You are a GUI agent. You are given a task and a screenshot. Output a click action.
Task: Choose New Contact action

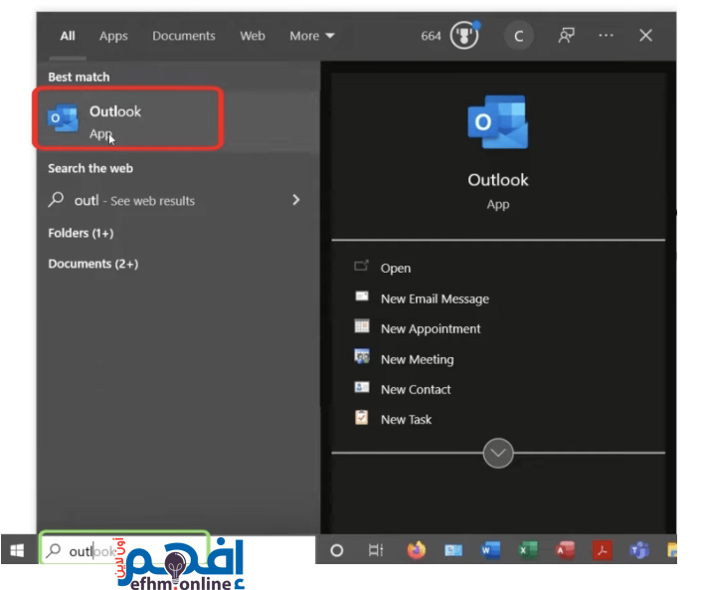(416, 389)
